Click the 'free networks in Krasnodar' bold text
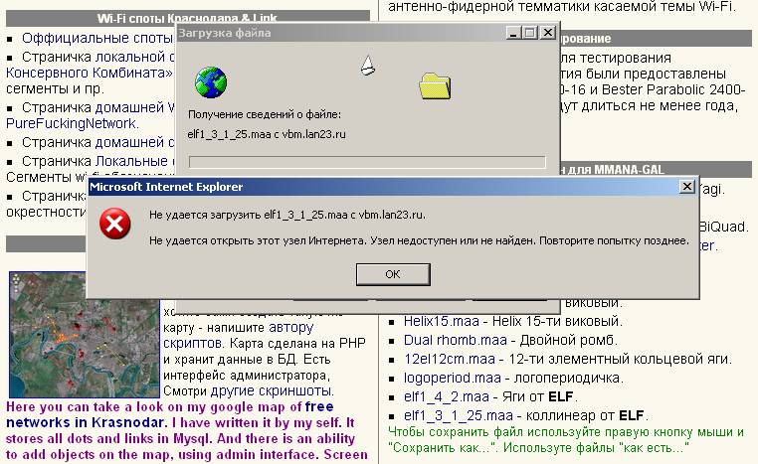The height and width of the screenshot is (464, 758). pos(170,414)
